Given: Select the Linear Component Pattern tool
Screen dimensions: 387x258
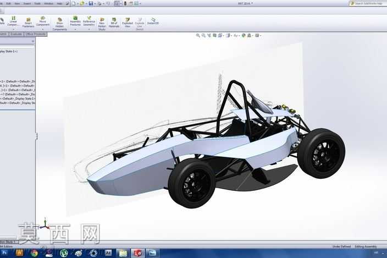Looking at the screenshot, I should pos(13,21).
